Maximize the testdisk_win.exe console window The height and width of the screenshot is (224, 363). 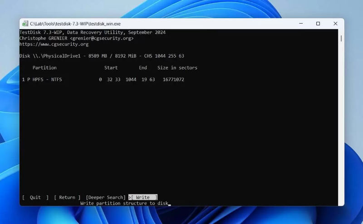[x=318, y=24]
